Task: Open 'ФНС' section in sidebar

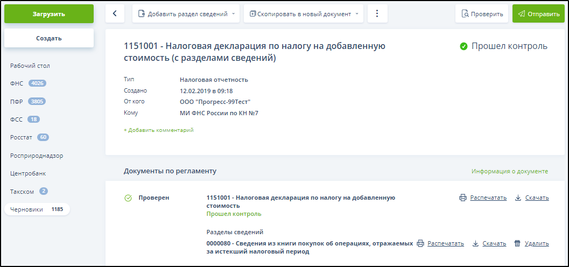Action: 17,83
